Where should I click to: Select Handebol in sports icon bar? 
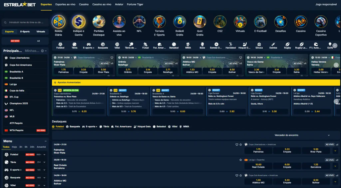click(230, 46)
